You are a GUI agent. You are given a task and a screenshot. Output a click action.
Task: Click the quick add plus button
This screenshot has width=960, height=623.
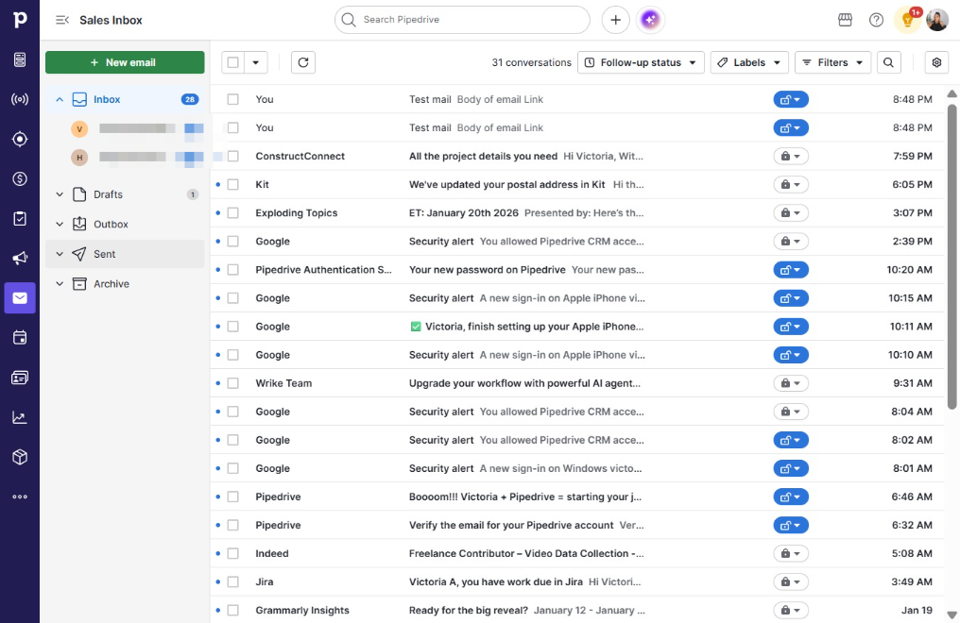click(615, 20)
